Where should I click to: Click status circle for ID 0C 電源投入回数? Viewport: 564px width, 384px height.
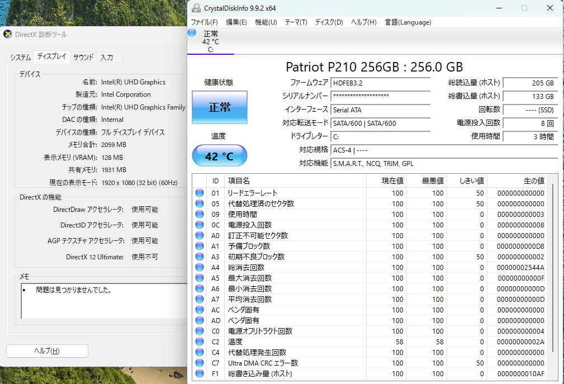[x=200, y=225]
